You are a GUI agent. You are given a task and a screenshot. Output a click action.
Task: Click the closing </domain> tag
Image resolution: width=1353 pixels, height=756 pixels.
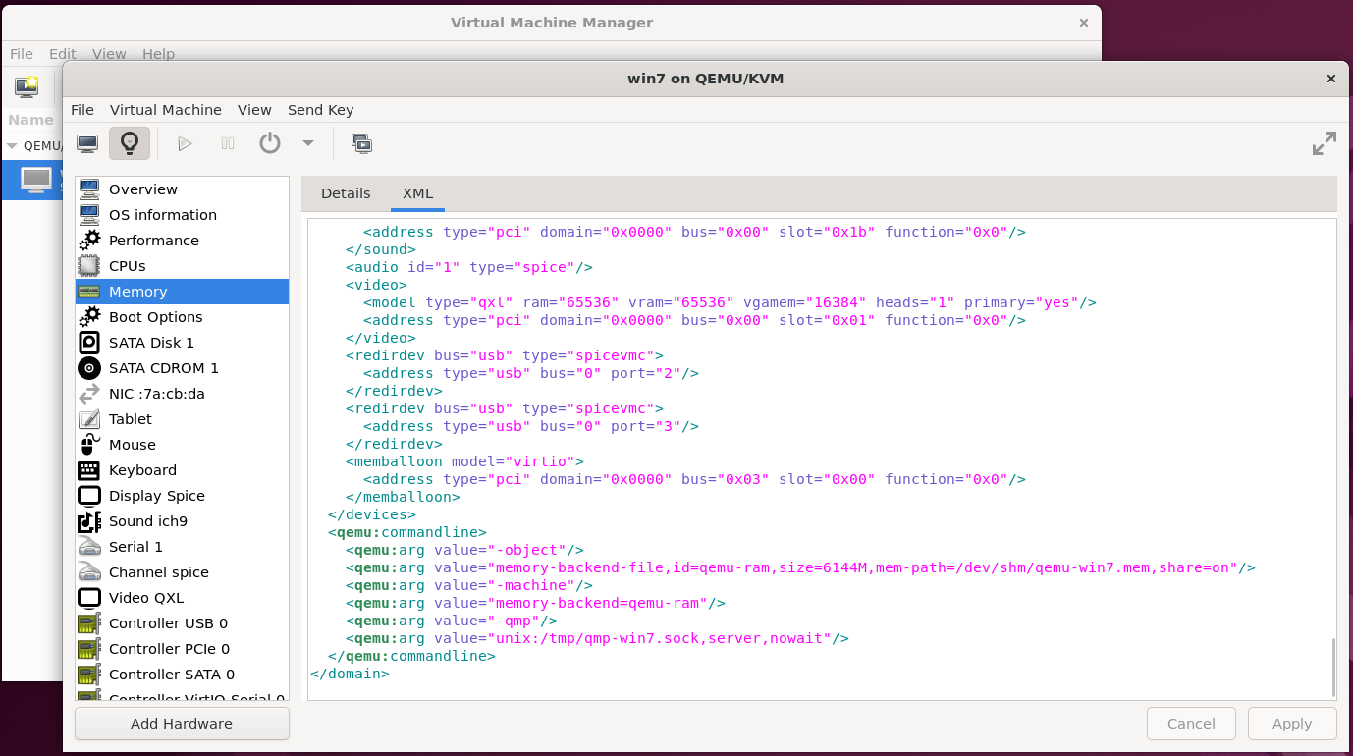coord(350,674)
